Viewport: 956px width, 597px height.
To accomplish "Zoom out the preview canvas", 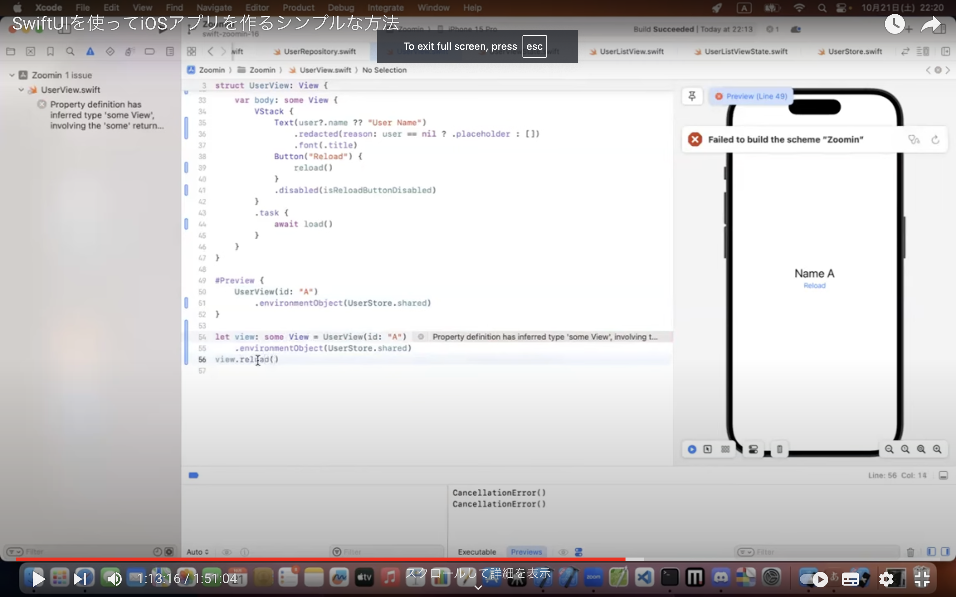I will pyautogui.click(x=889, y=449).
